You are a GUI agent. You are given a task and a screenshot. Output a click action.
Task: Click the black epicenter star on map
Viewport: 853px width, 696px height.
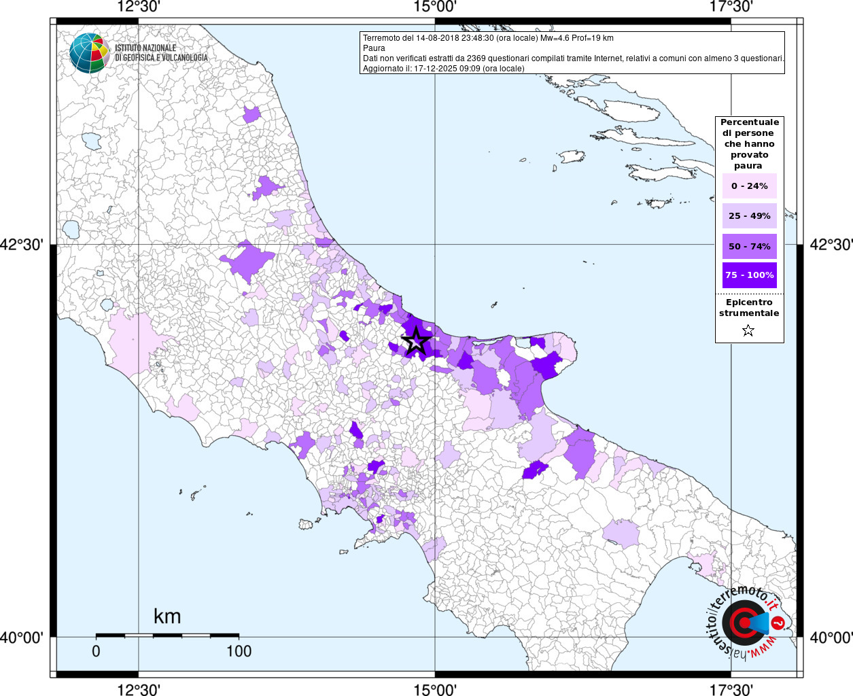416,341
